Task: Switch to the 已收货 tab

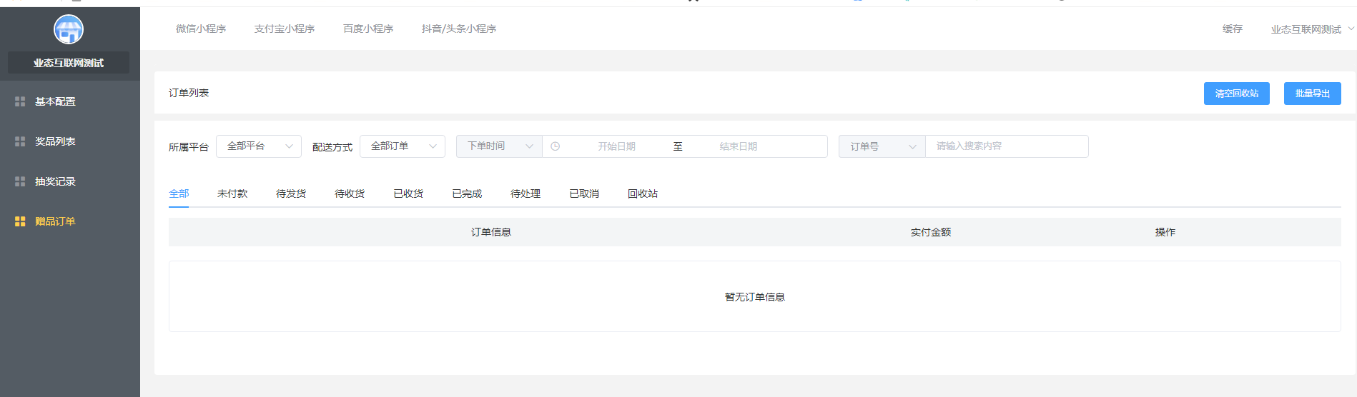Action: click(x=408, y=194)
